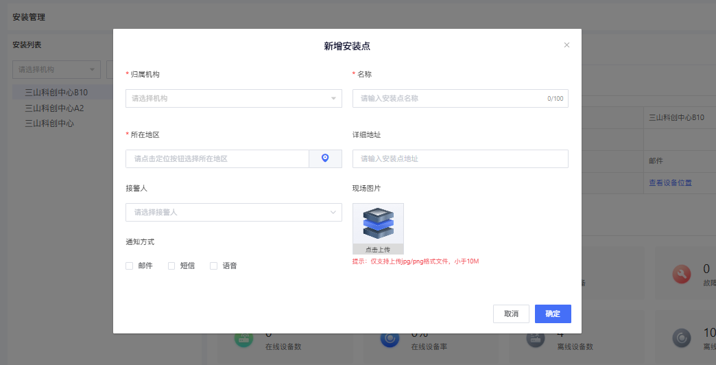This screenshot has height=365, width=716.
Task: Click the green online devices icon
Action: click(243, 340)
